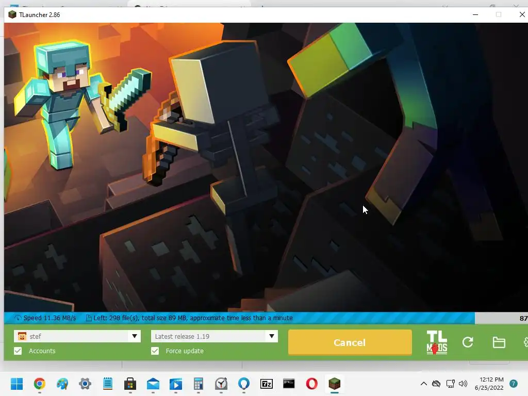Click the refresh versions icon
Image resolution: width=528 pixels, height=396 pixels.
coord(468,342)
